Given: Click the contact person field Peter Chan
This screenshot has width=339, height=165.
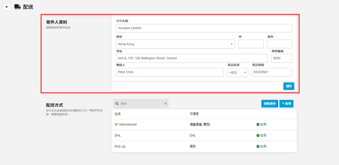Looking at the screenshot, I should (x=169, y=72).
